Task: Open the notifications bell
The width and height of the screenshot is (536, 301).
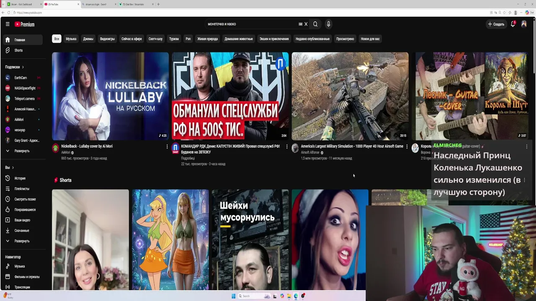Action: [x=513, y=24]
